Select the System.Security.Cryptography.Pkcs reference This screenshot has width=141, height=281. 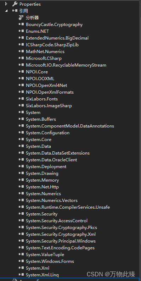pyautogui.click(x=61, y=228)
